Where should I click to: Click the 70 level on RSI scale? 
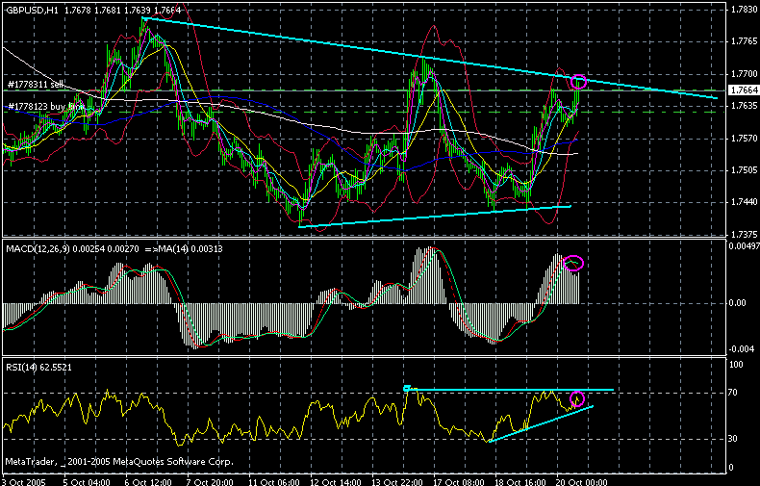734,392
